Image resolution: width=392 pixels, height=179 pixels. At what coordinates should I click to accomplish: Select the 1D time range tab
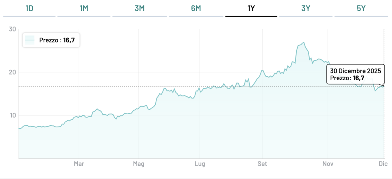[29, 8]
